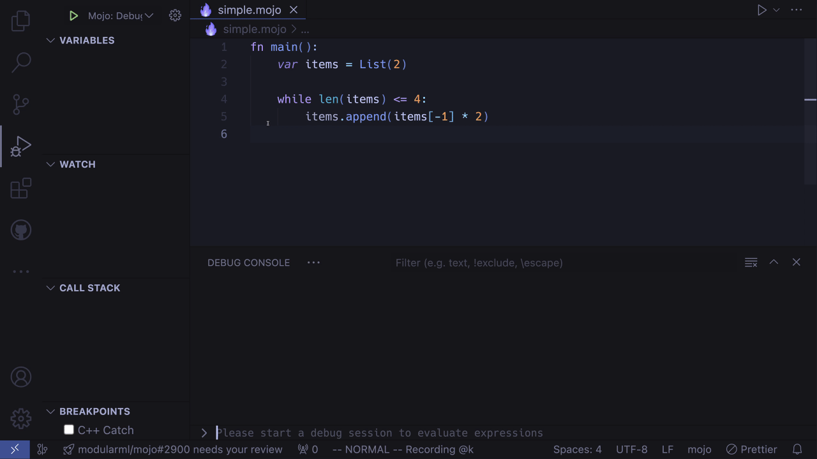Click the ports forwarded 0 indicator
The height and width of the screenshot is (459, 817).
click(308, 449)
